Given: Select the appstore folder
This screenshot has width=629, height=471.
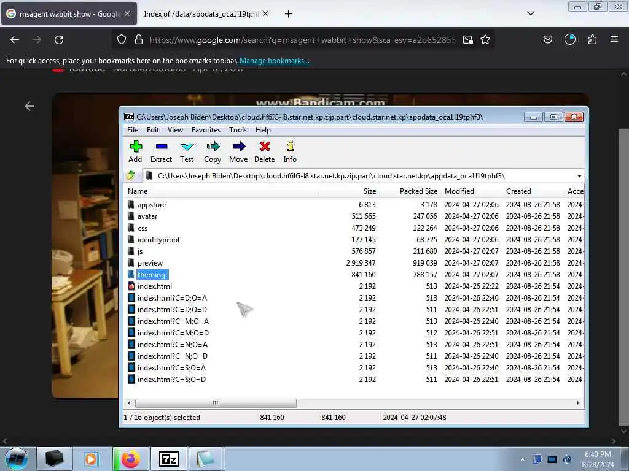Looking at the screenshot, I should click(152, 205).
